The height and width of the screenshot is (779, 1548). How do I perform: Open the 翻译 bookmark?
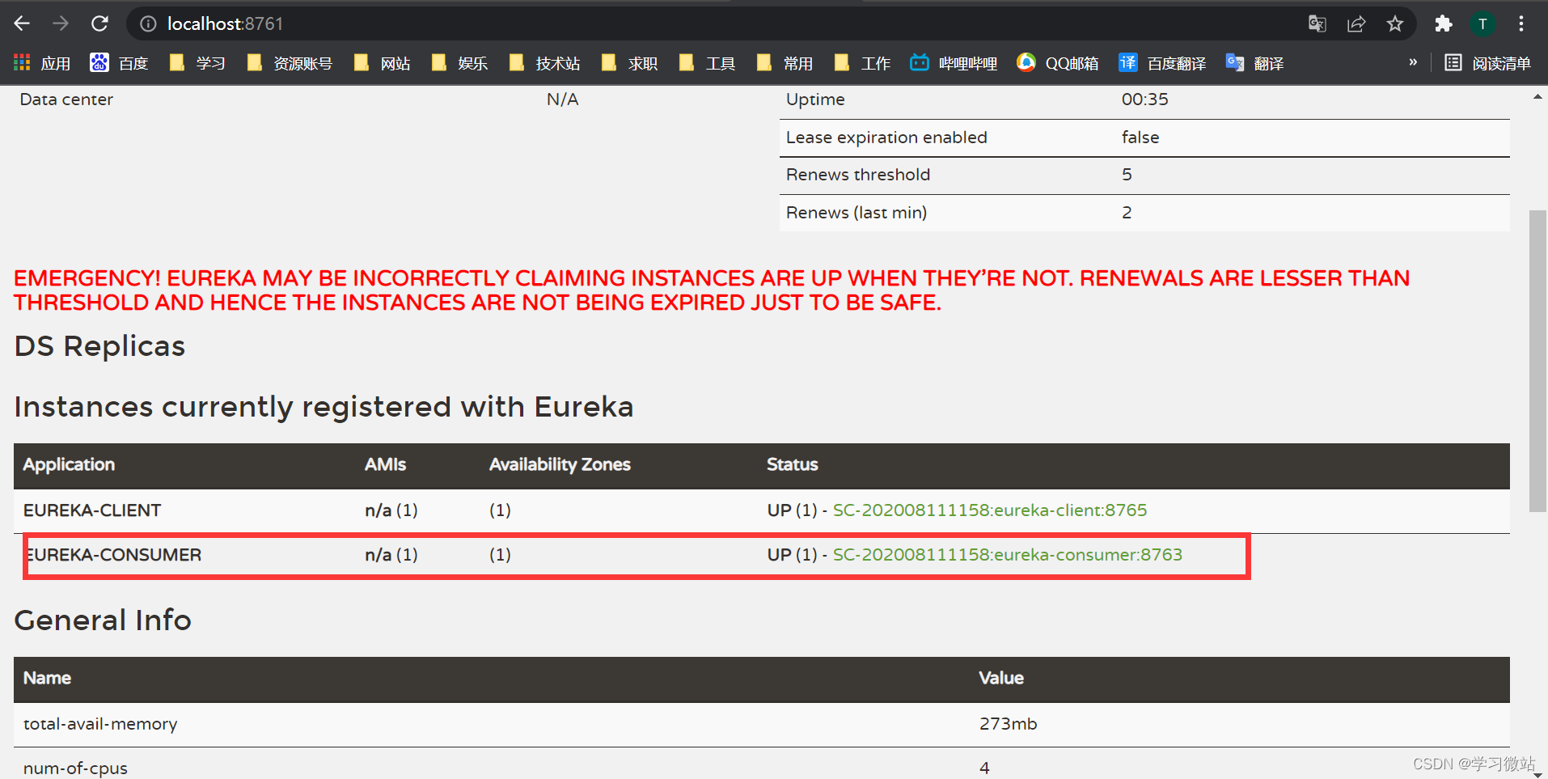tap(1254, 63)
